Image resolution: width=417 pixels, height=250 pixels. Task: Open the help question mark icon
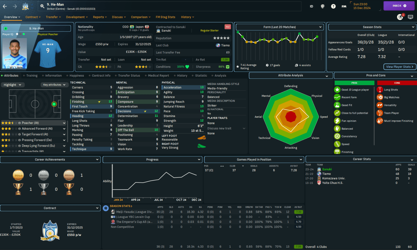tap(333, 6)
